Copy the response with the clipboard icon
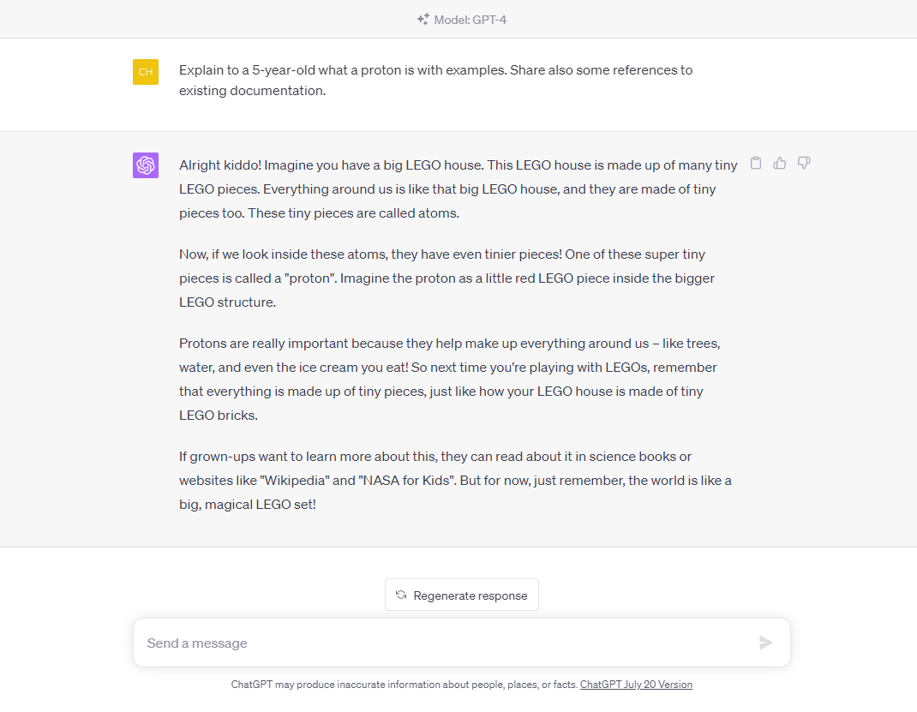The image size is (917, 712). tap(756, 163)
